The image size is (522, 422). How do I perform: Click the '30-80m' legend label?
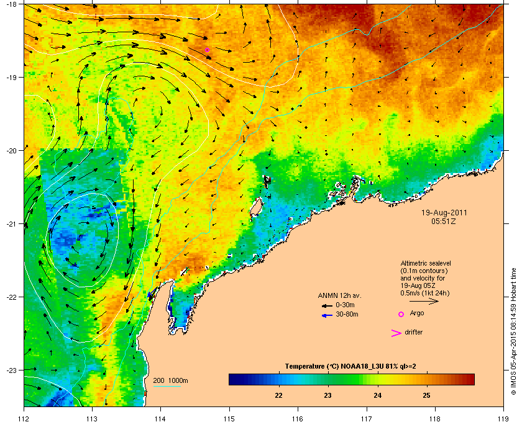coord(347,314)
